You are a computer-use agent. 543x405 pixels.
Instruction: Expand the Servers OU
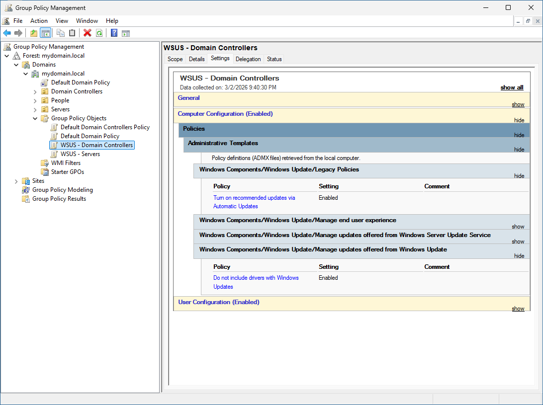click(35, 110)
